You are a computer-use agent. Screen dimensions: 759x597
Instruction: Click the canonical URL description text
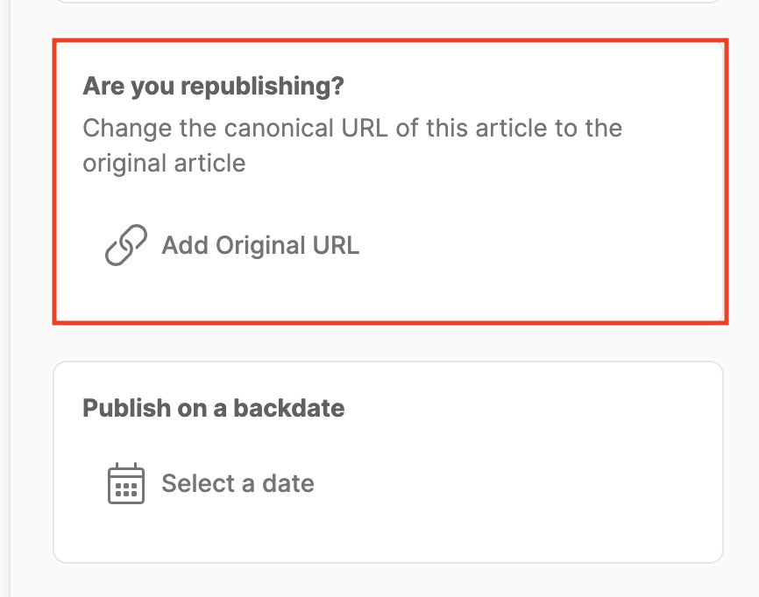(351, 144)
